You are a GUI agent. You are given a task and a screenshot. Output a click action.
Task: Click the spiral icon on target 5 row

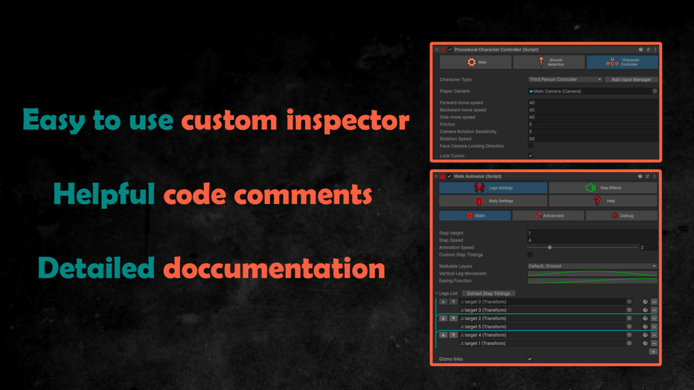pyautogui.click(x=645, y=326)
